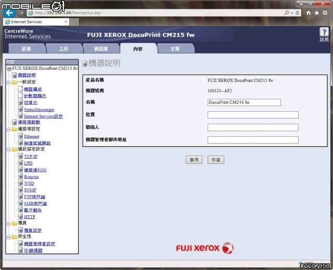333x270 pixels.
Task: Click the 機器管理者郵件地址 input field
Action: [x=253, y=140]
